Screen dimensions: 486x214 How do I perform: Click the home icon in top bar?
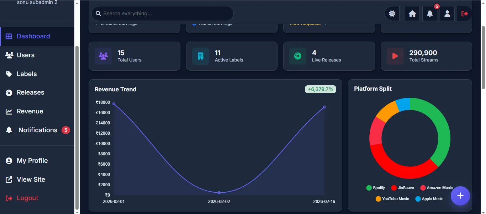[x=412, y=14]
